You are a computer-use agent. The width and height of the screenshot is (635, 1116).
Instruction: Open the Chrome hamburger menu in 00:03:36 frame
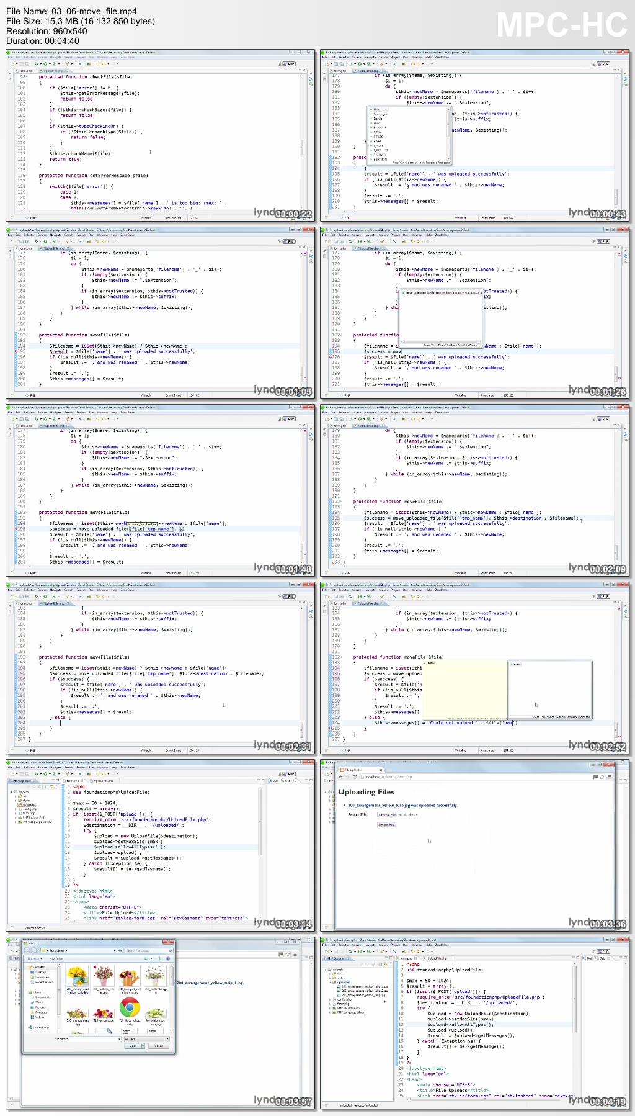click(610, 776)
